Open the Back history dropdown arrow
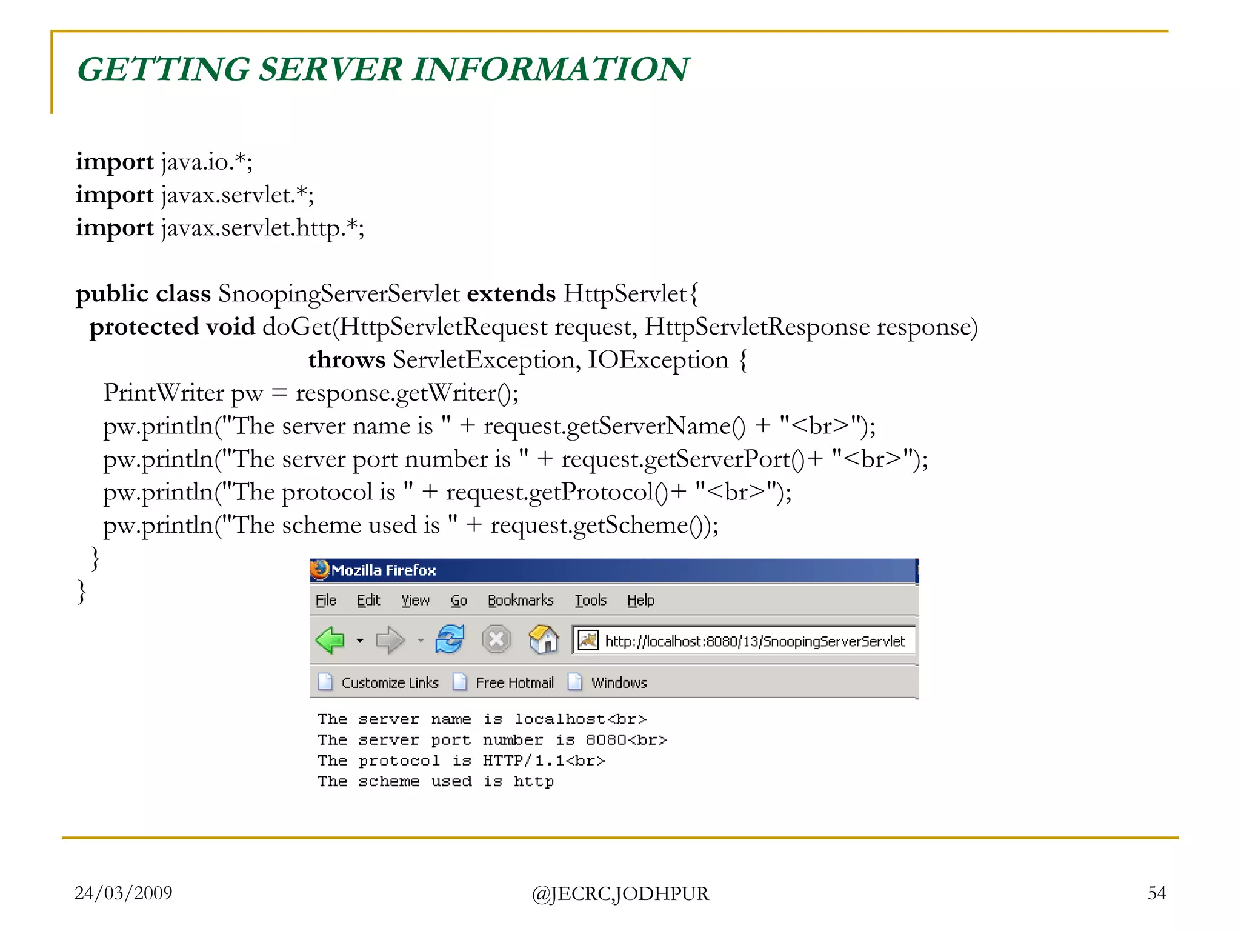The image size is (1241, 931). coord(360,641)
